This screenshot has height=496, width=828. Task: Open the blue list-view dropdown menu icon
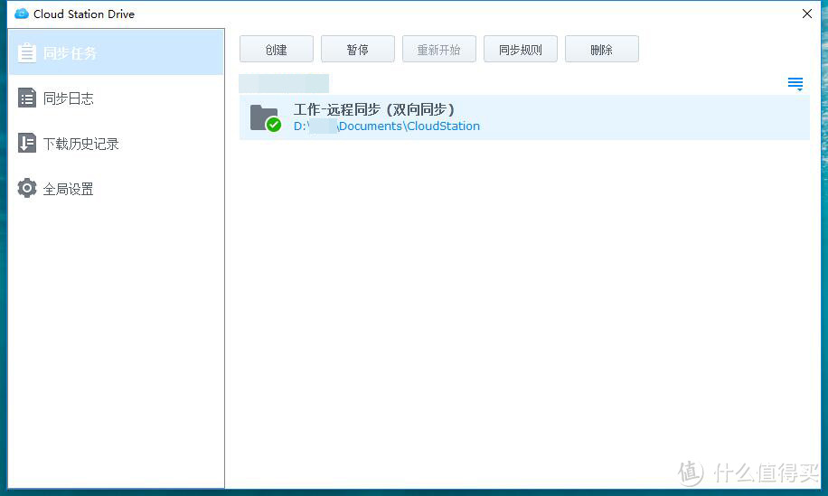point(795,83)
